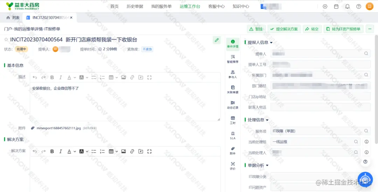Close the INCIT2023070400564 tab

[71, 17]
